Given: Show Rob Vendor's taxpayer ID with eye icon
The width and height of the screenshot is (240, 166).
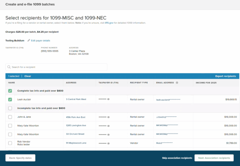Looking at the screenshot, I should tap(108, 143).
